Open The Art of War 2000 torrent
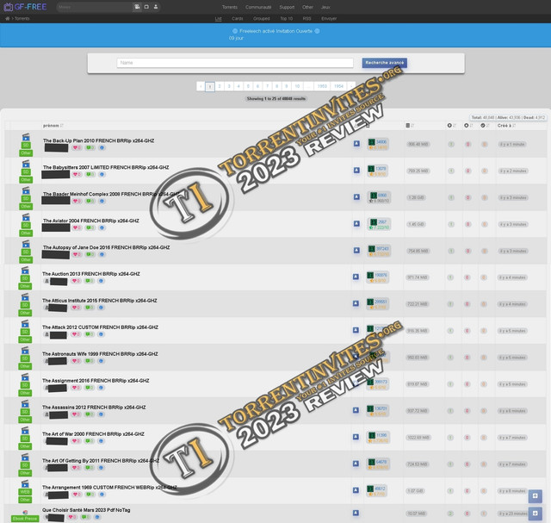This screenshot has width=551, height=523. coord(94,434)
